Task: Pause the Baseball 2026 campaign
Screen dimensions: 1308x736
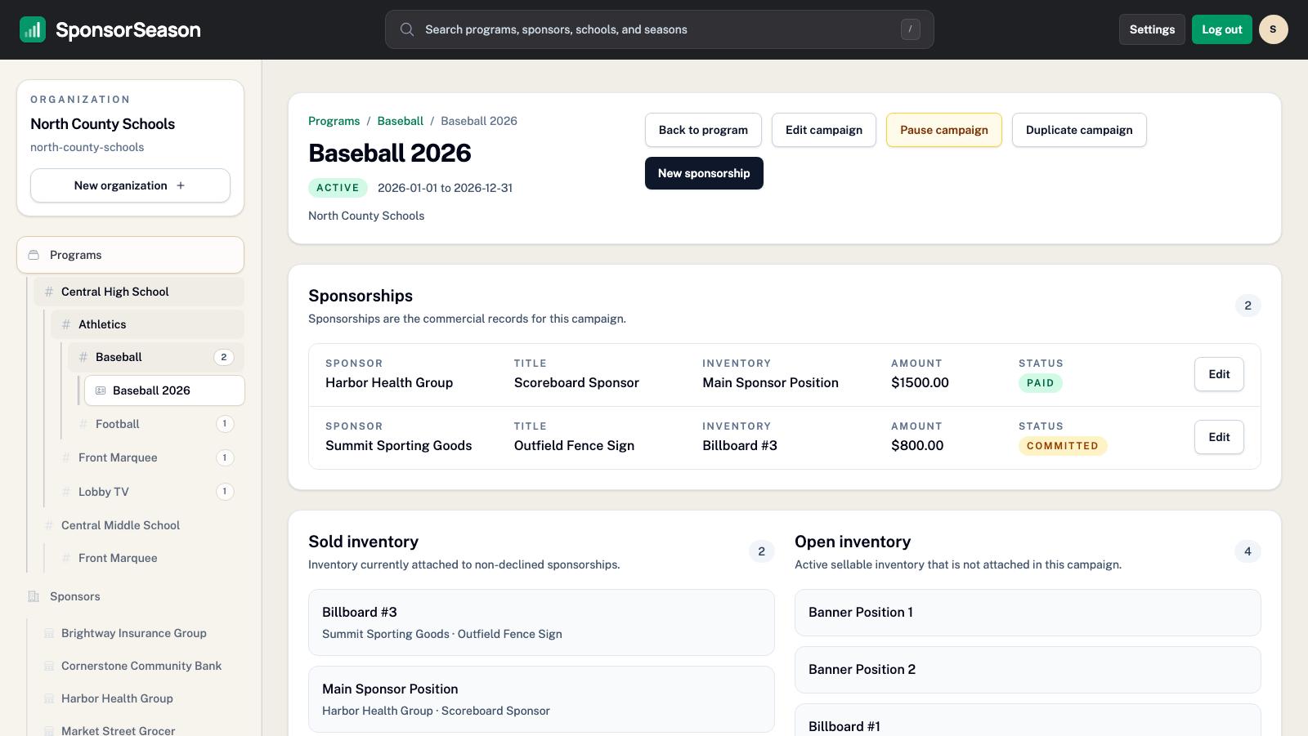Action: coord(943,130)
